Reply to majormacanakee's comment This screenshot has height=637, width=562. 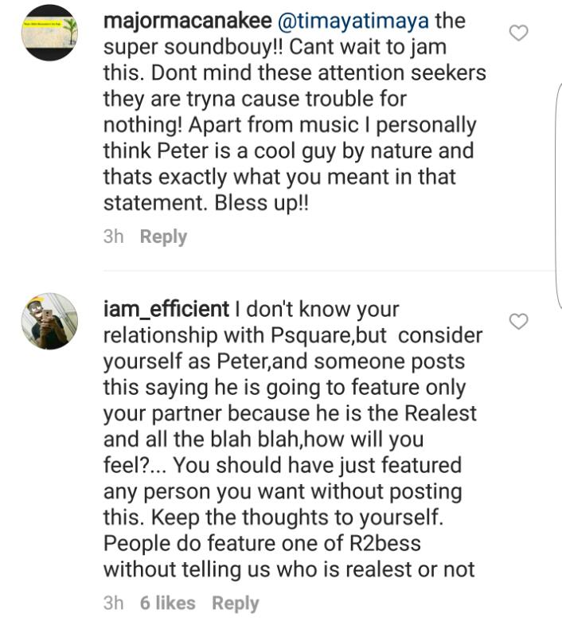click(163, 236)
